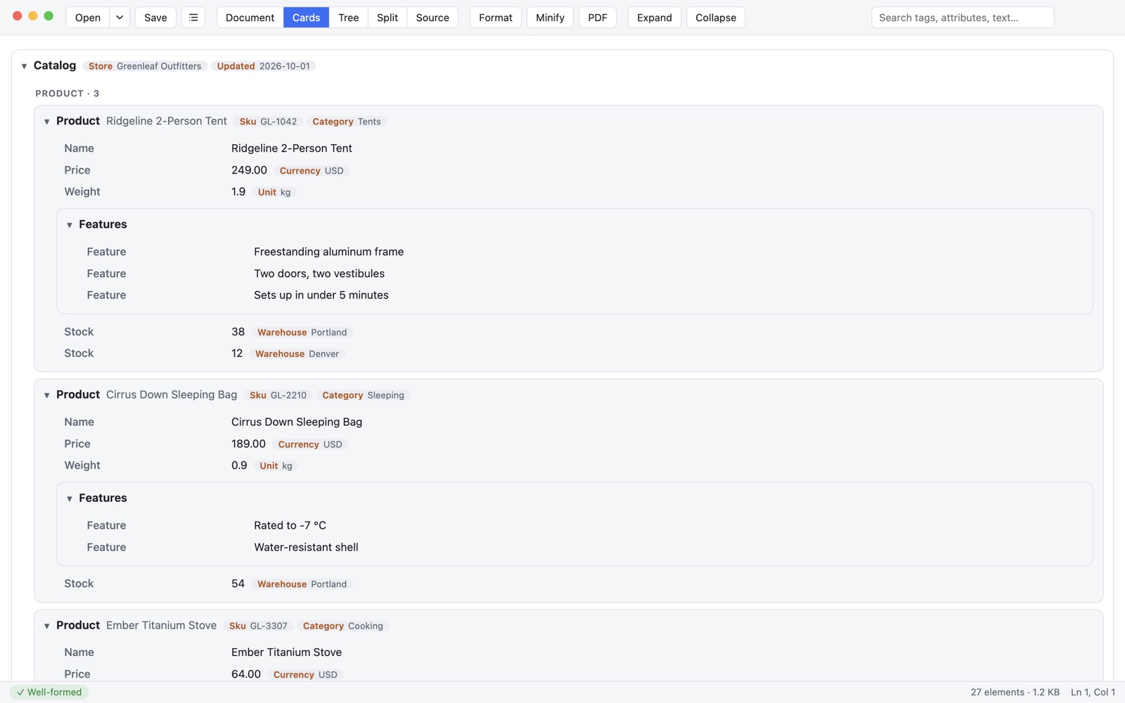Screen dimensions: 1125x703
Task: Open the dropdown arrow beside Open
Action: point(120,18)
